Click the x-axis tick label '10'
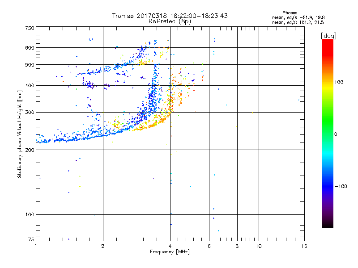Viewport: 358px width, 268px height. click(259, 246)
